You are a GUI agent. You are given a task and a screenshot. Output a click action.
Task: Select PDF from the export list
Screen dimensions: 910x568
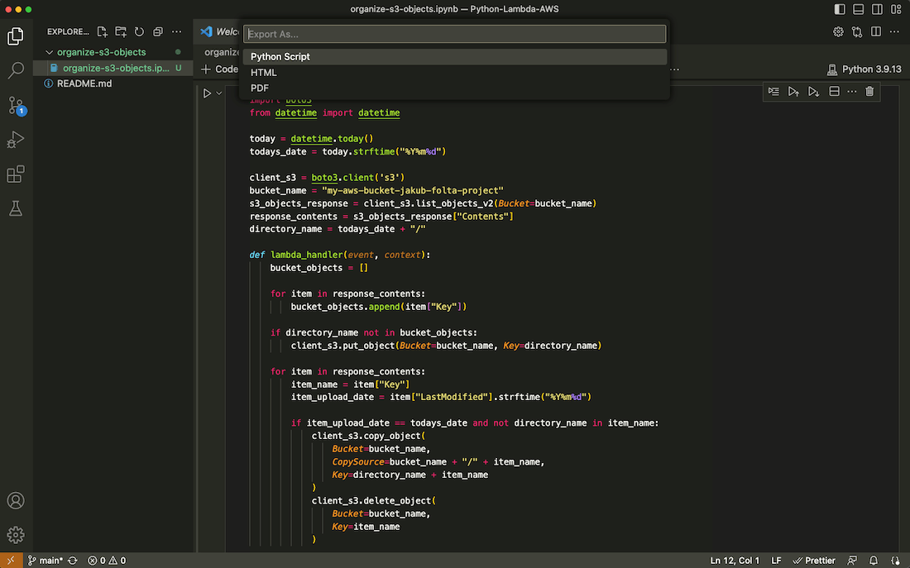point(260,88)
